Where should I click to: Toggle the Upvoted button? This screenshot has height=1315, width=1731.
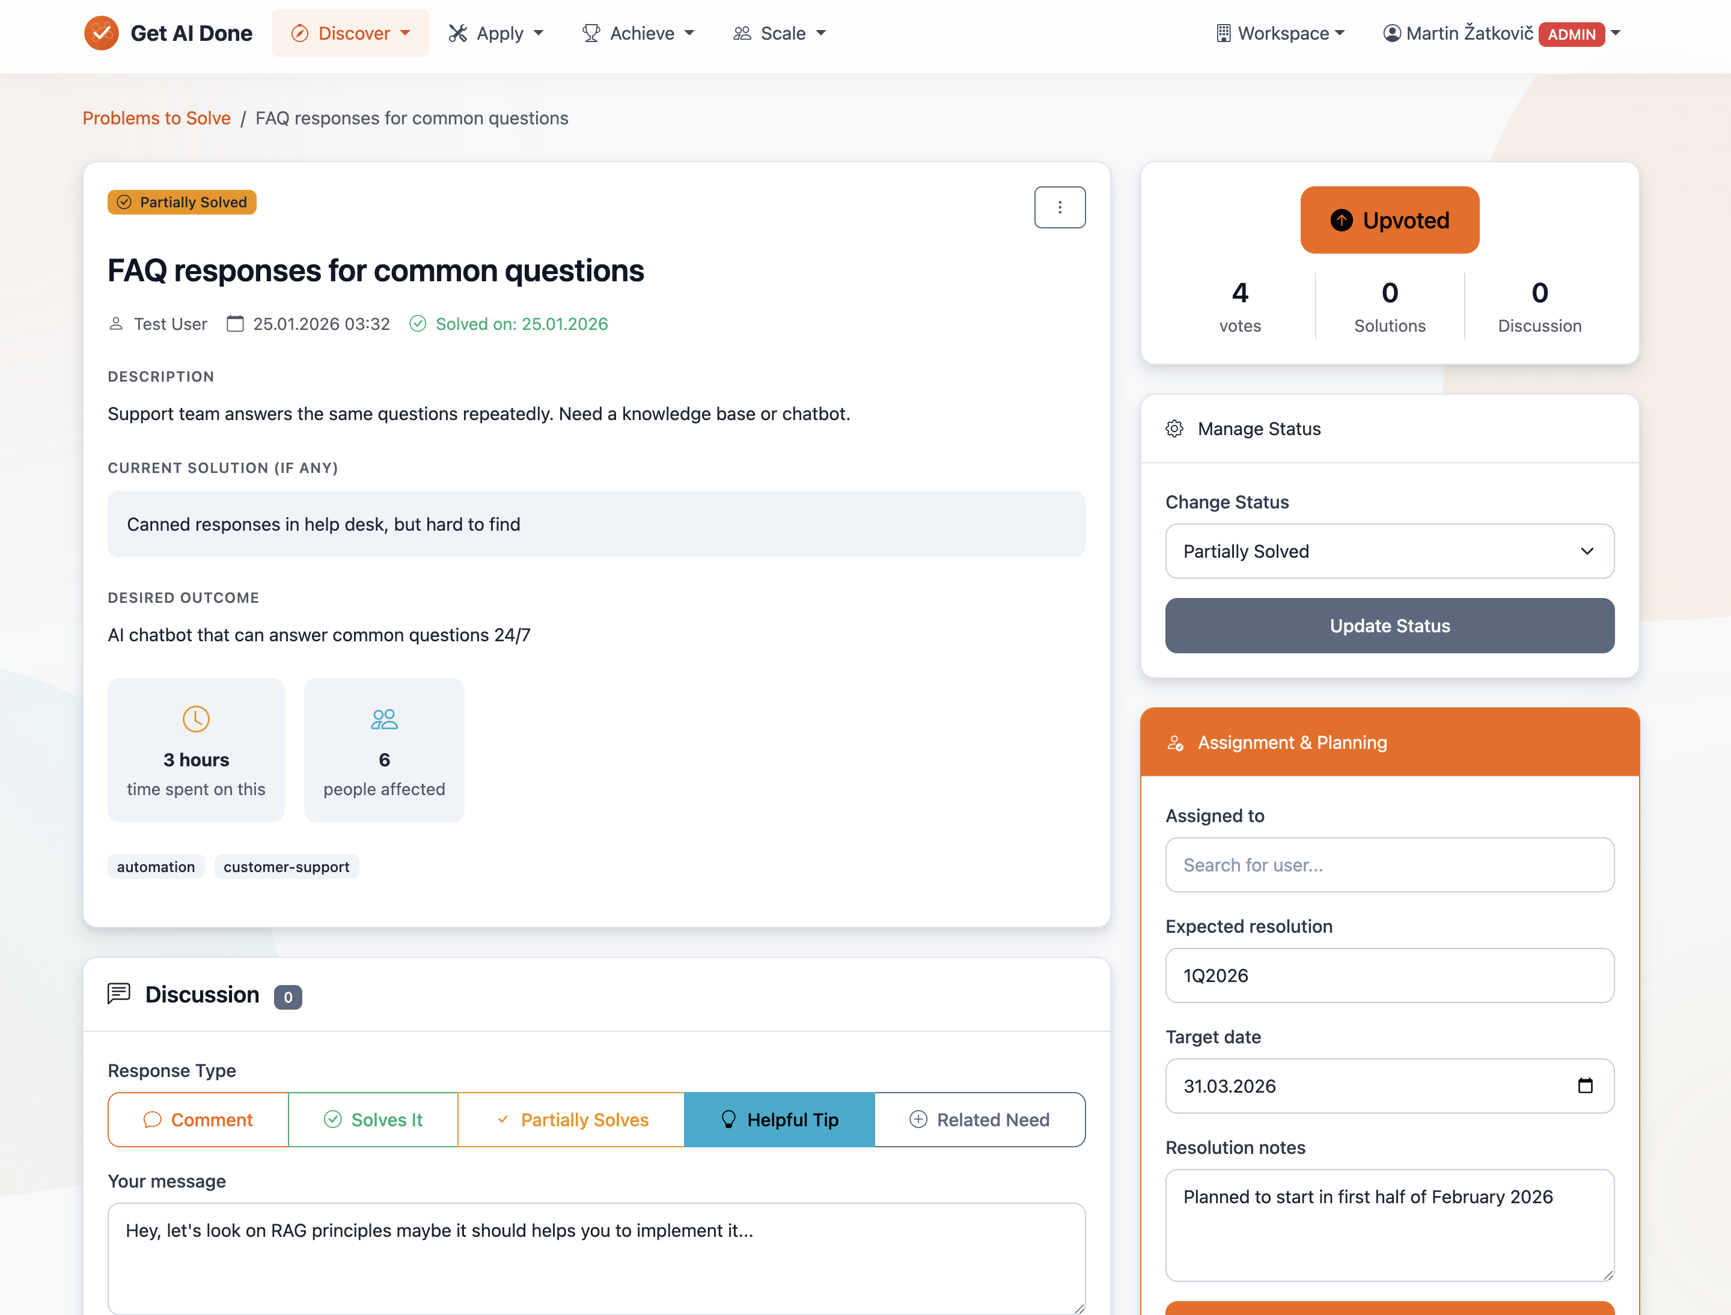coord(1389,220)
